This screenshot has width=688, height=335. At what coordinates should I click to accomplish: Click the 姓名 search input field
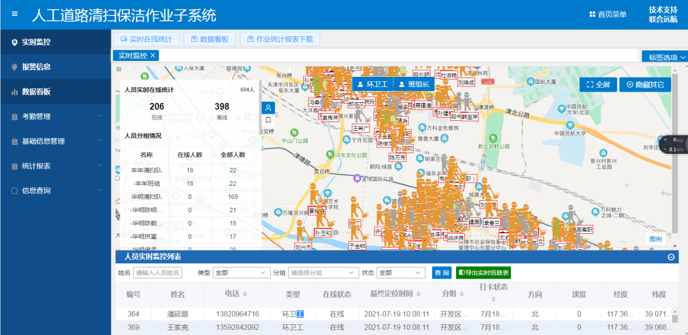[x=157, y=272]
